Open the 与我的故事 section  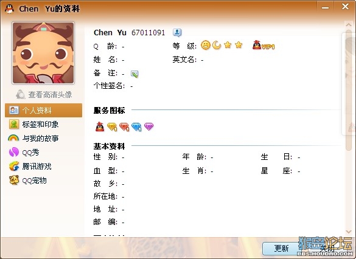[33, 138]
